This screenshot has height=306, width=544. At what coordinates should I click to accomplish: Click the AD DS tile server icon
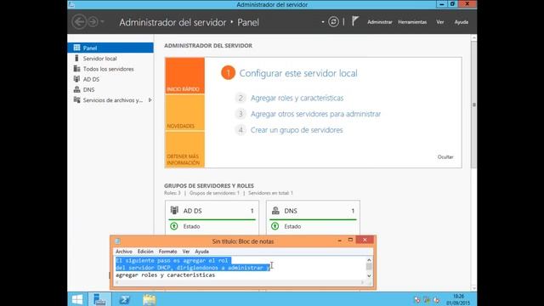click(x=174, y=210)
